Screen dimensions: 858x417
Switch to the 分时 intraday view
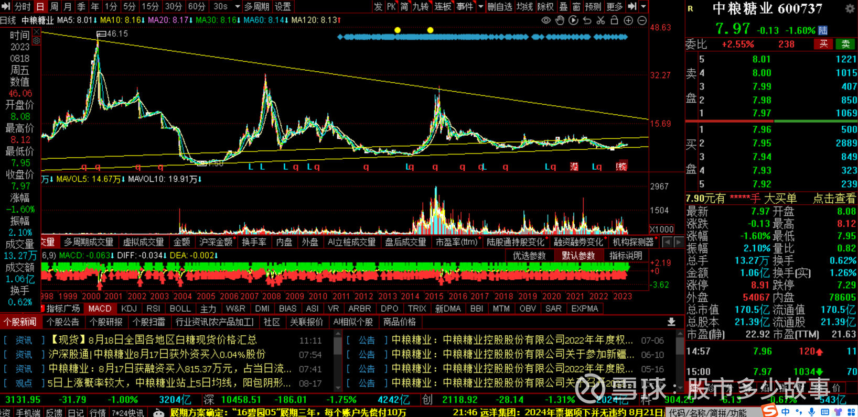tap(23, 6)
